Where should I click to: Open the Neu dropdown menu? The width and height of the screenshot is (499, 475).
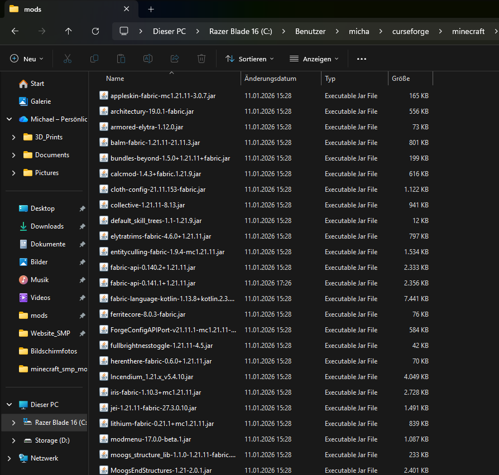click(27, 59)
